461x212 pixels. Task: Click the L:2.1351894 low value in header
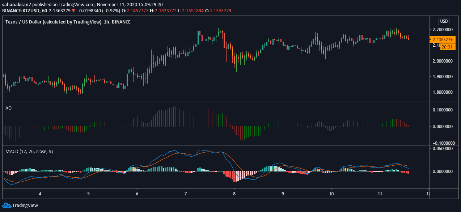tap(191, 11)
